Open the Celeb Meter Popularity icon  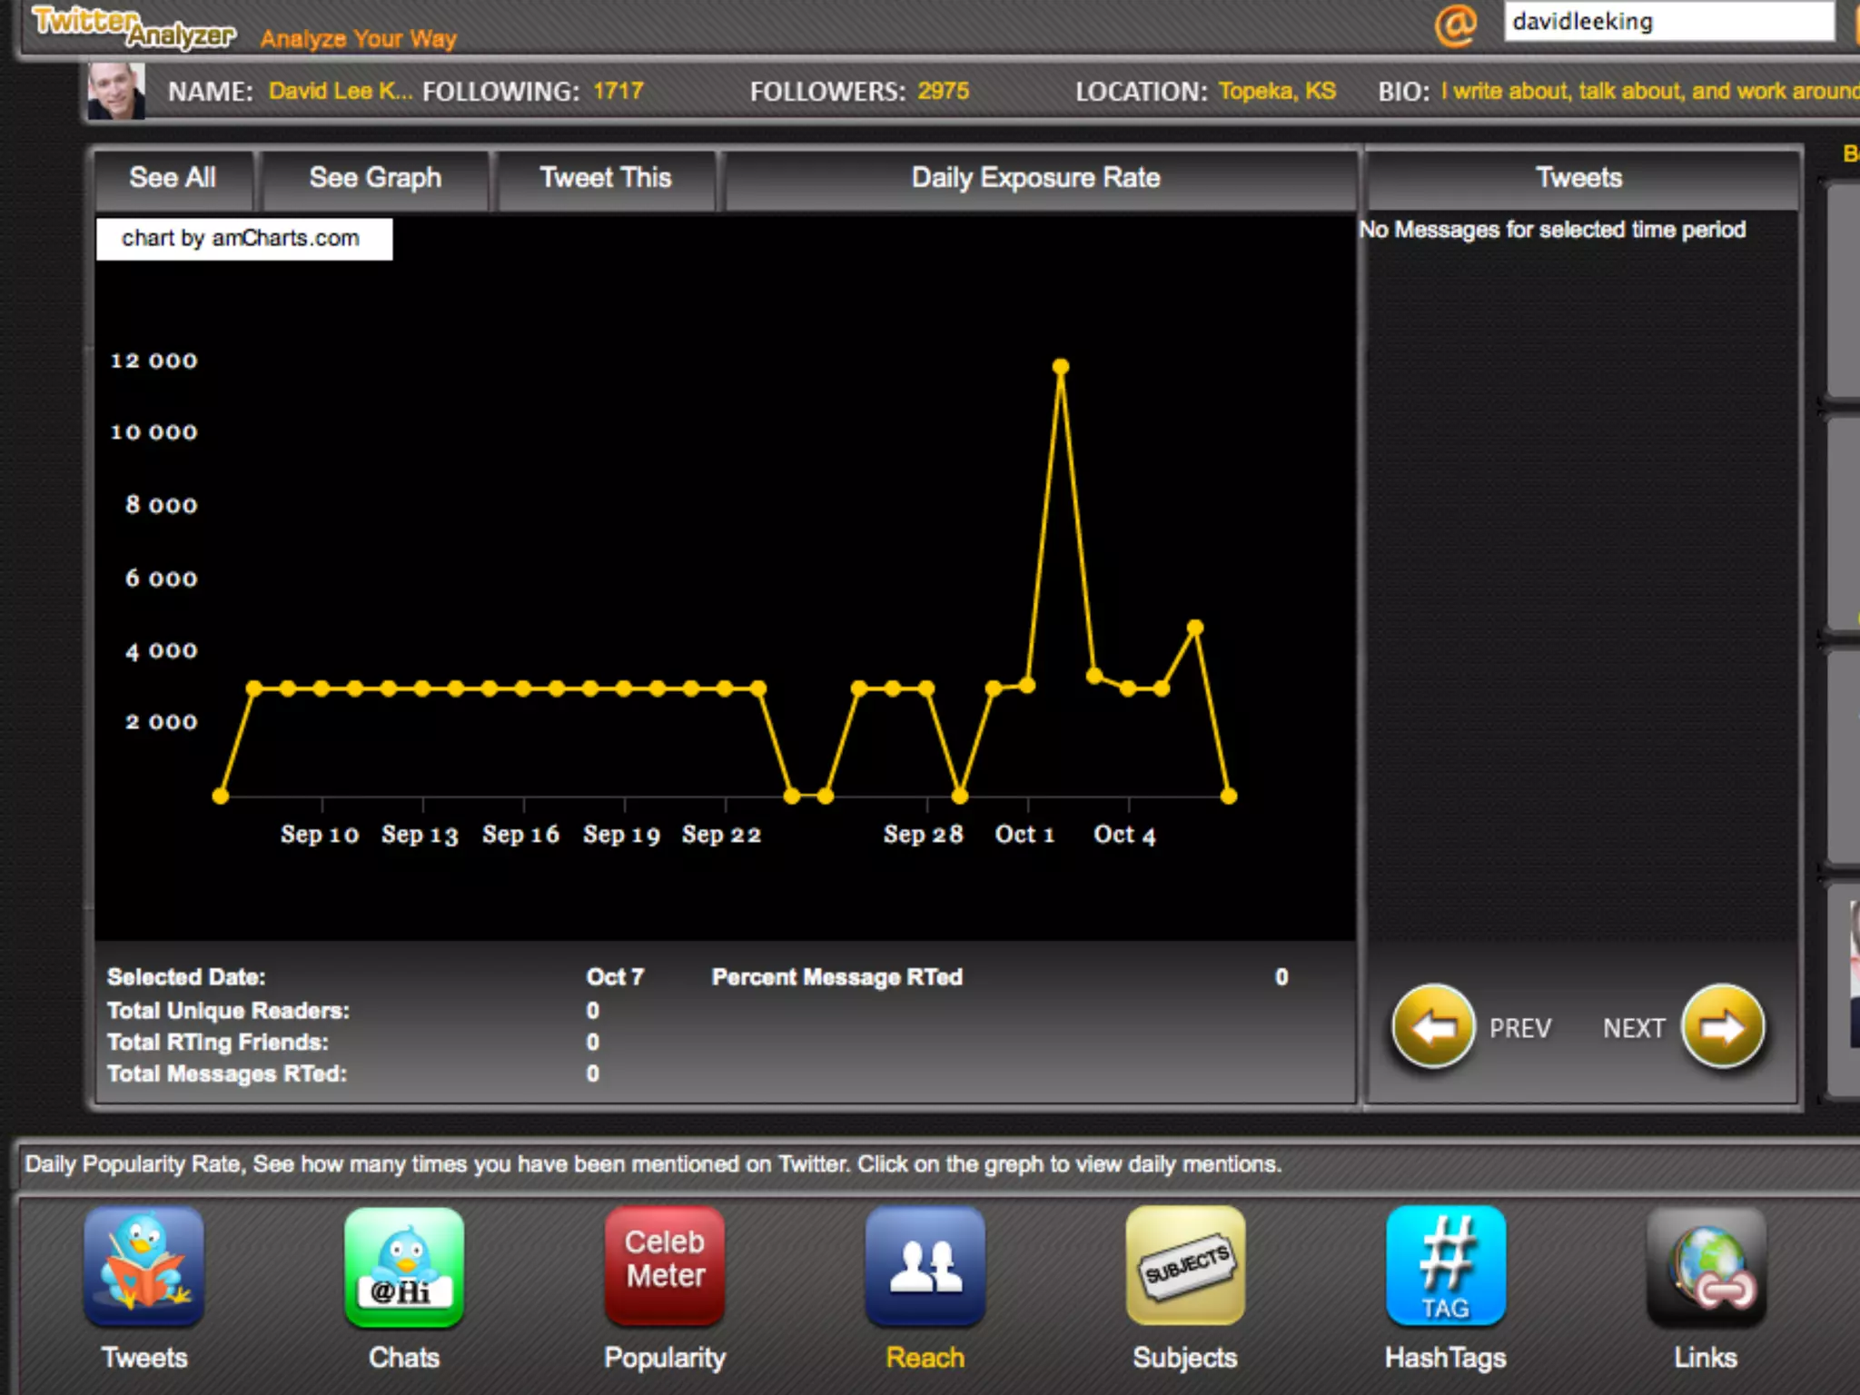[665, 1266]
